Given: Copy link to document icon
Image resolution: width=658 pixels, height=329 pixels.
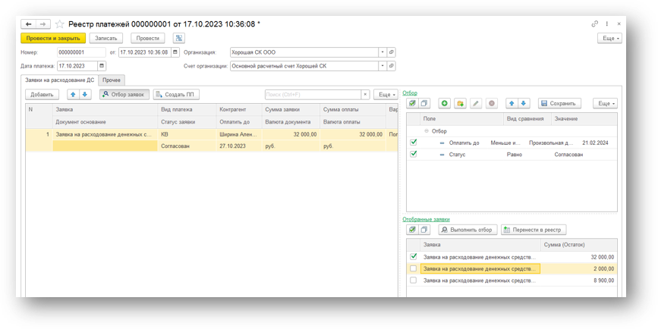Looking at the screenshot, I should point(595,24).
